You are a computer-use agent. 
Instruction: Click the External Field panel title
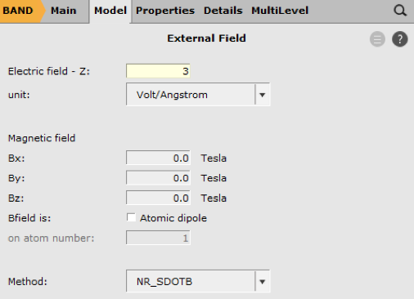pos(206,38)
